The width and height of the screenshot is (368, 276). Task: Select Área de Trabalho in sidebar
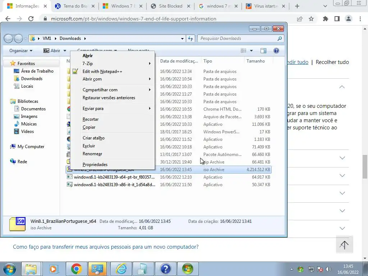(x=33, y=71)
